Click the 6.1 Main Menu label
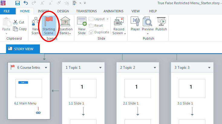222x124 pixels. 25,103
